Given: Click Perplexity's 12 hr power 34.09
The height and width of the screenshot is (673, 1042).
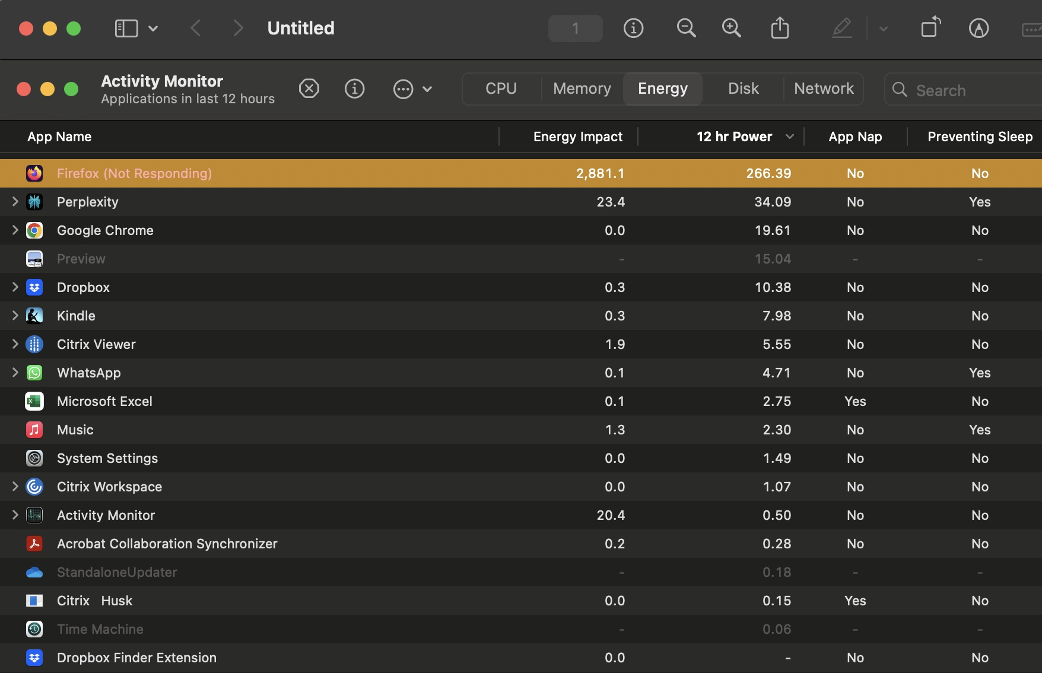Looking at the screenshot, I should click(x=773, y=202).
